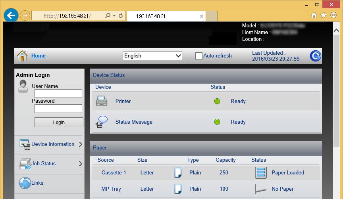Focus the User Name input field

pos(58,94)
